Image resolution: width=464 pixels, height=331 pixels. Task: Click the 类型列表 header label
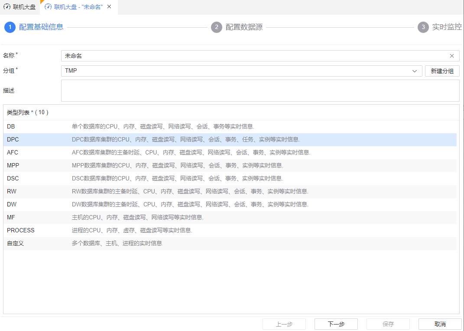(x=28, y=112)
